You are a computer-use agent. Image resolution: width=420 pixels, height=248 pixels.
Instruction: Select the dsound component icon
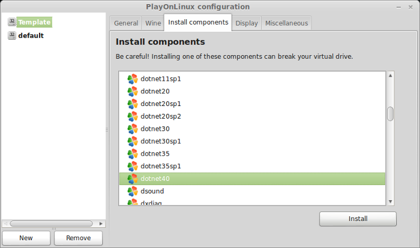pos(133,191)
